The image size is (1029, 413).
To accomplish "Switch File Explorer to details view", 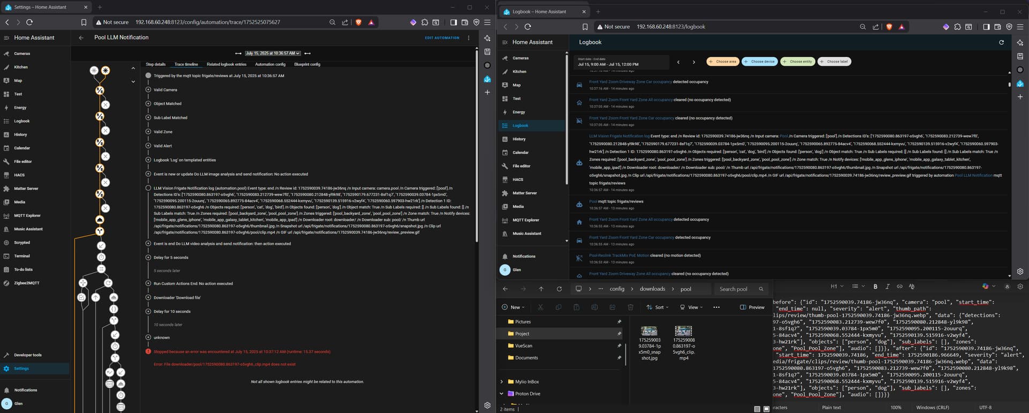I will click(x=757, y=409).
